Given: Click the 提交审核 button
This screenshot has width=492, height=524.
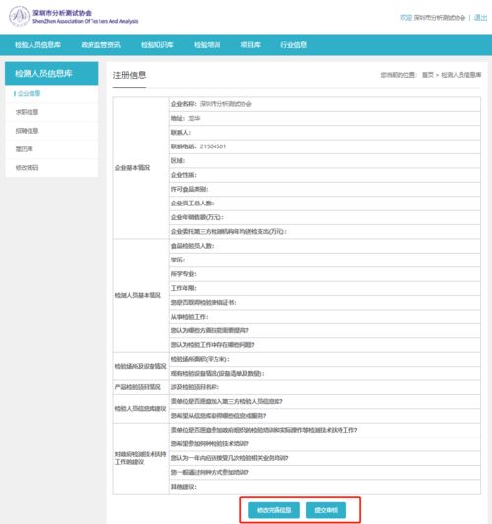Looking at the screenshot, I should (326, 510).
